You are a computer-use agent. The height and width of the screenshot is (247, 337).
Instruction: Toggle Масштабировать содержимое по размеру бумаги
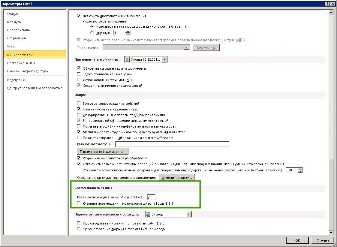[x=79, y=132]
